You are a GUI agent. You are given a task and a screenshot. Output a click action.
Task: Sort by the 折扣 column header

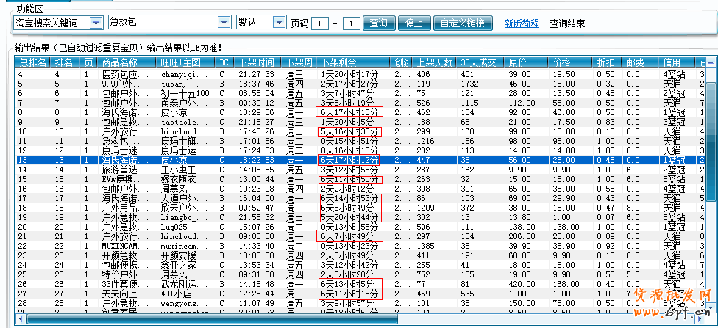606,63
